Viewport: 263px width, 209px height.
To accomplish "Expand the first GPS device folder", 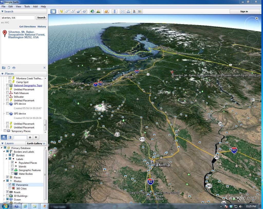I will 4,104.
